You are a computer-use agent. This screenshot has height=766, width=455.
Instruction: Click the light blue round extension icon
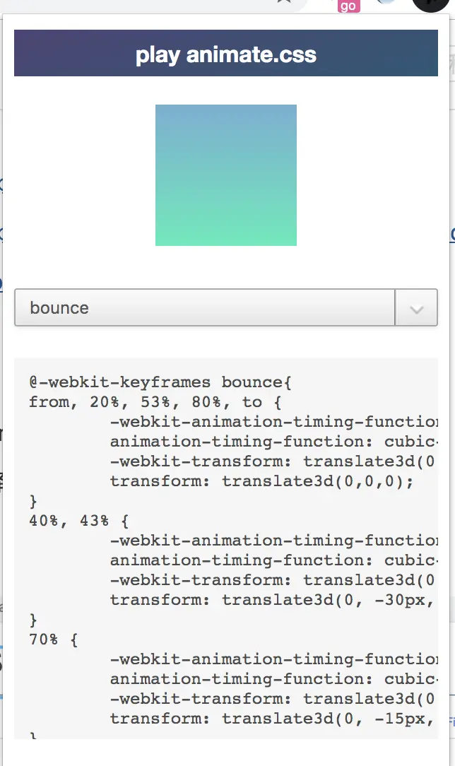click(388, 4)
